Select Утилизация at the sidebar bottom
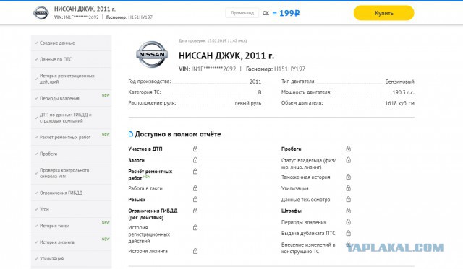 [72, 259]
